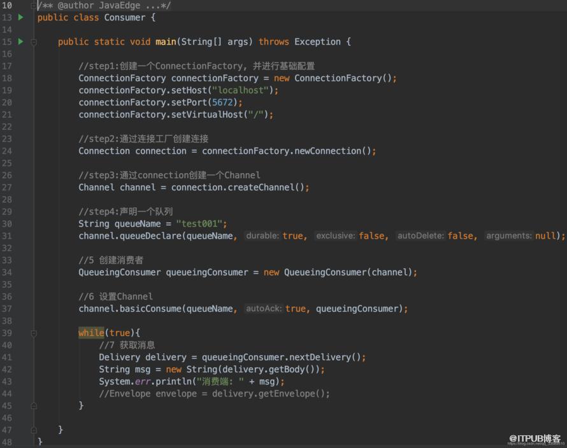
Task: Click the //step3 comment line
Action: coord(169,175)
